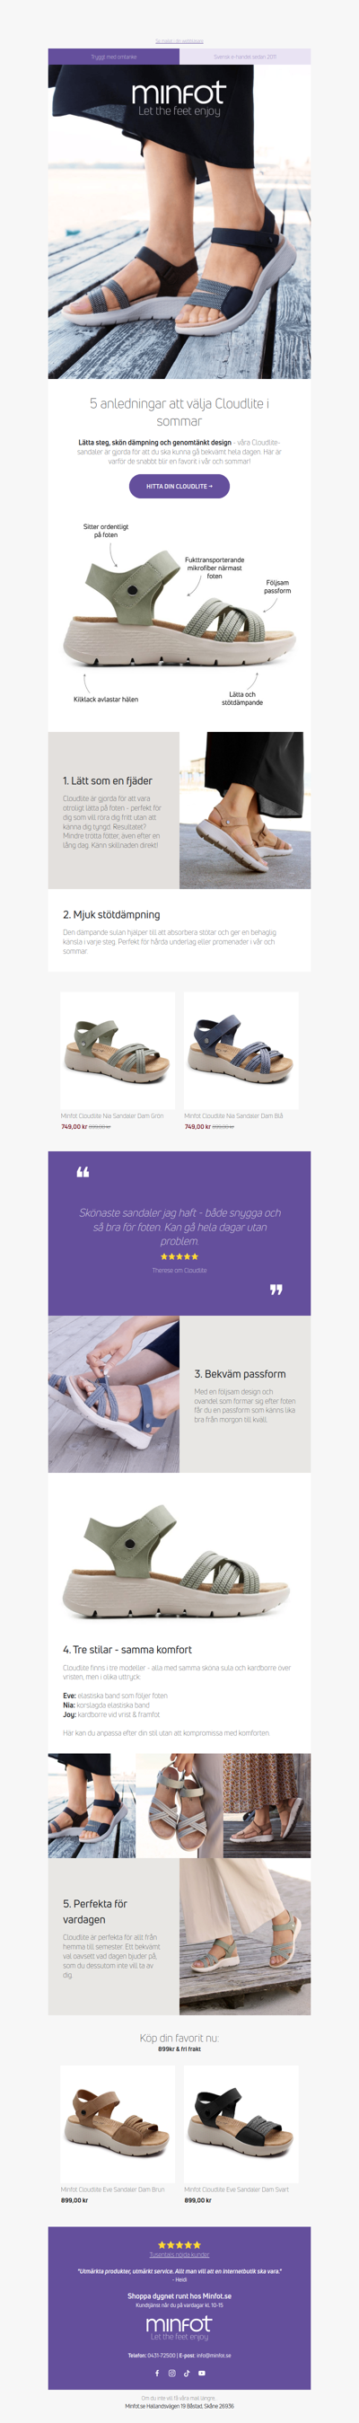Screen dimensions: 359x2423
Task: Open Cloudlite Nia Sandaler Dam Blå product image
Action: pyautogui.click(x=241, y=1051)
